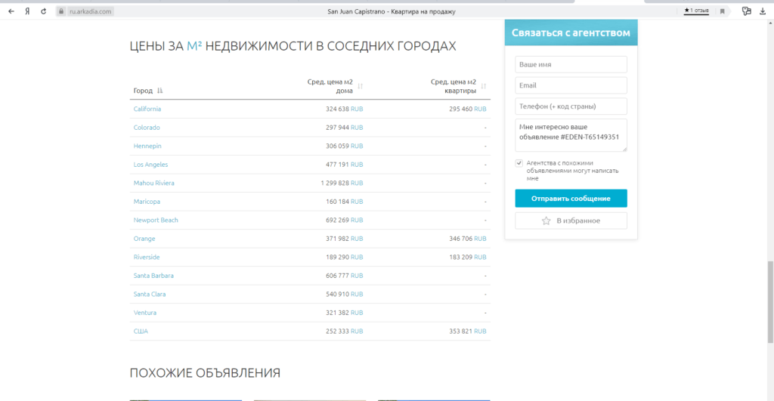Image resolution: width=774 pixels, height=401 pixels.
Task: Toggle the similar agencies consent checkbox
Action: pyautogui.click(x=519, y=162)
